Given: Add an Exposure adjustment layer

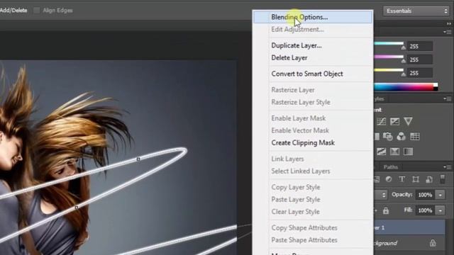Looking at the screenshot, I should click(394, 121).
